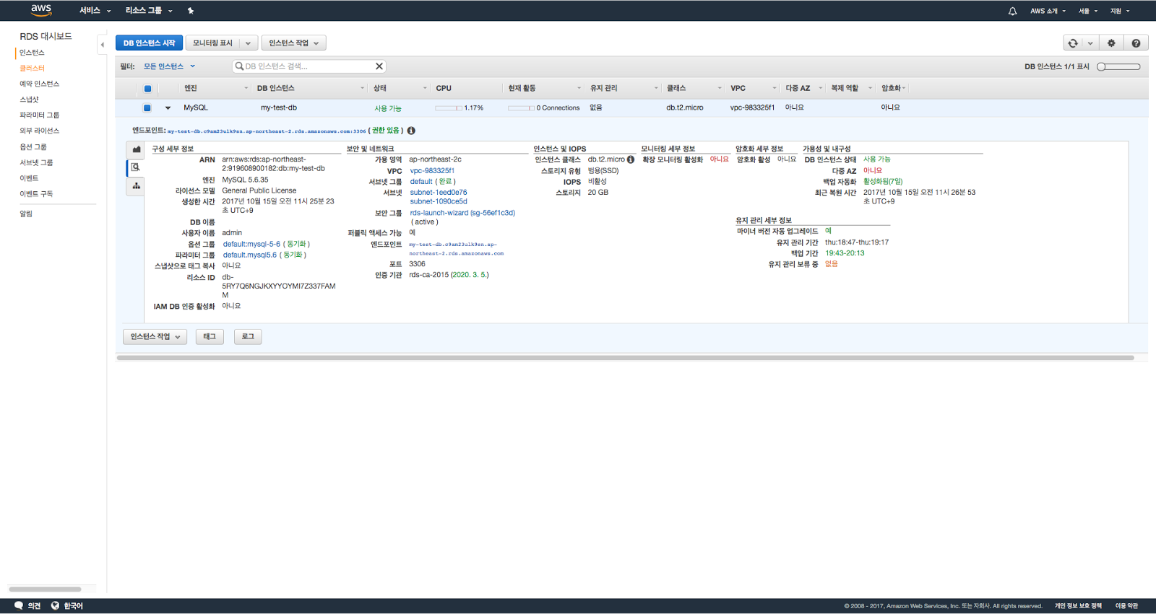Open the 모든 인스턴스 filter dropdown

point(169,66)
